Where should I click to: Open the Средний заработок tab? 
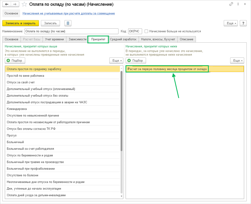tap(123, 39)
